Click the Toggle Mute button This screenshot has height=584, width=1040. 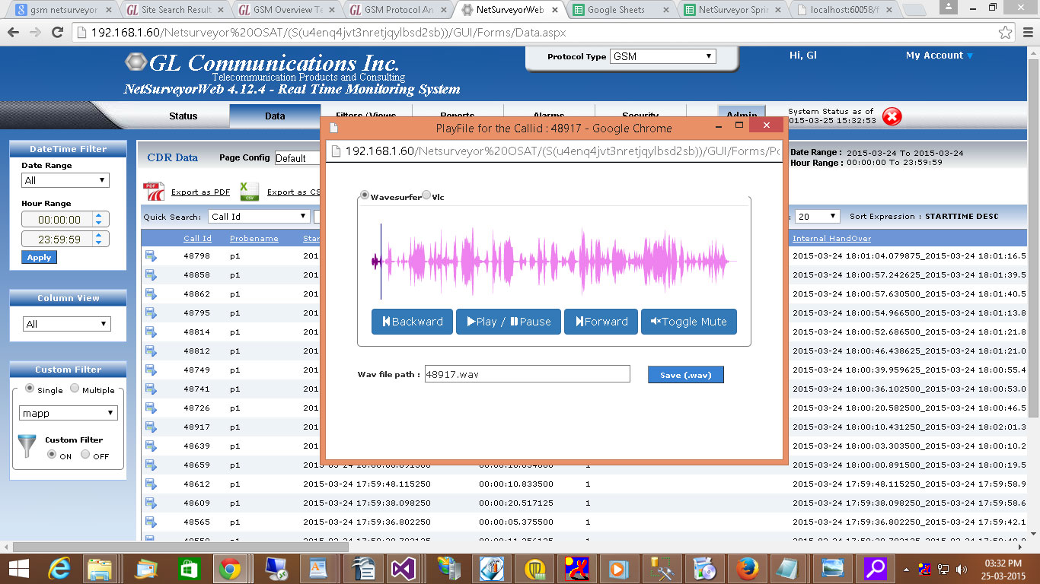coord(689,322)
